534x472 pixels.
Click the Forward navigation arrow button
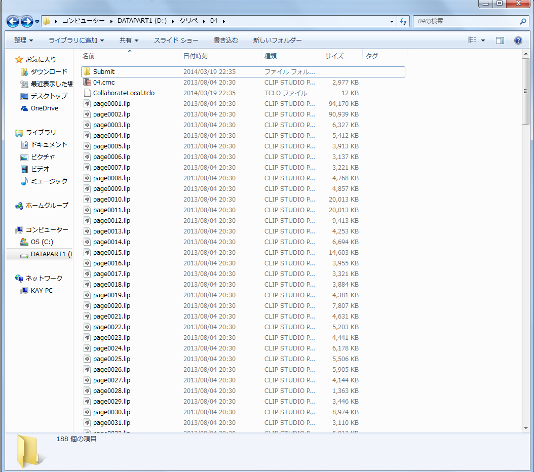coord(26,21)
